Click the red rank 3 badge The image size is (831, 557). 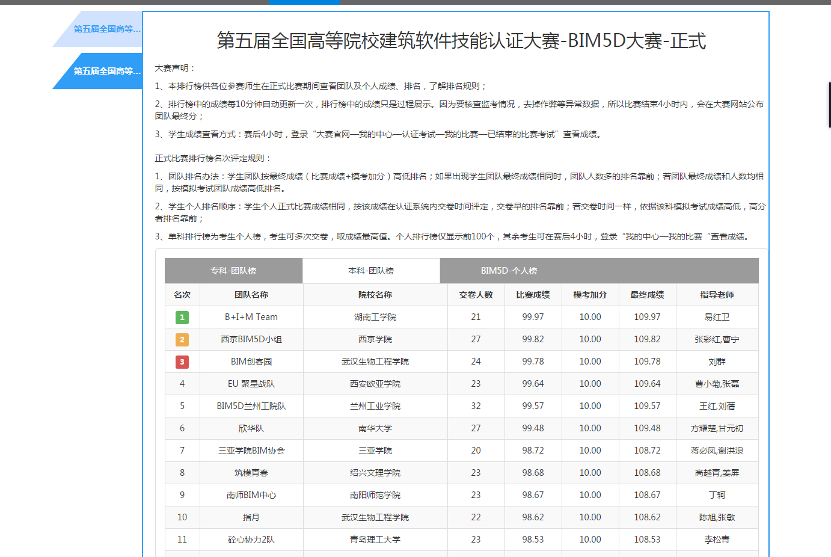coord(182,362)
